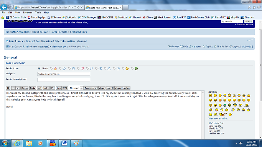Viewport: 262px width, 147px height.
Task: Open the PSX-SCENE bookmark
Action: coord(105,17)
